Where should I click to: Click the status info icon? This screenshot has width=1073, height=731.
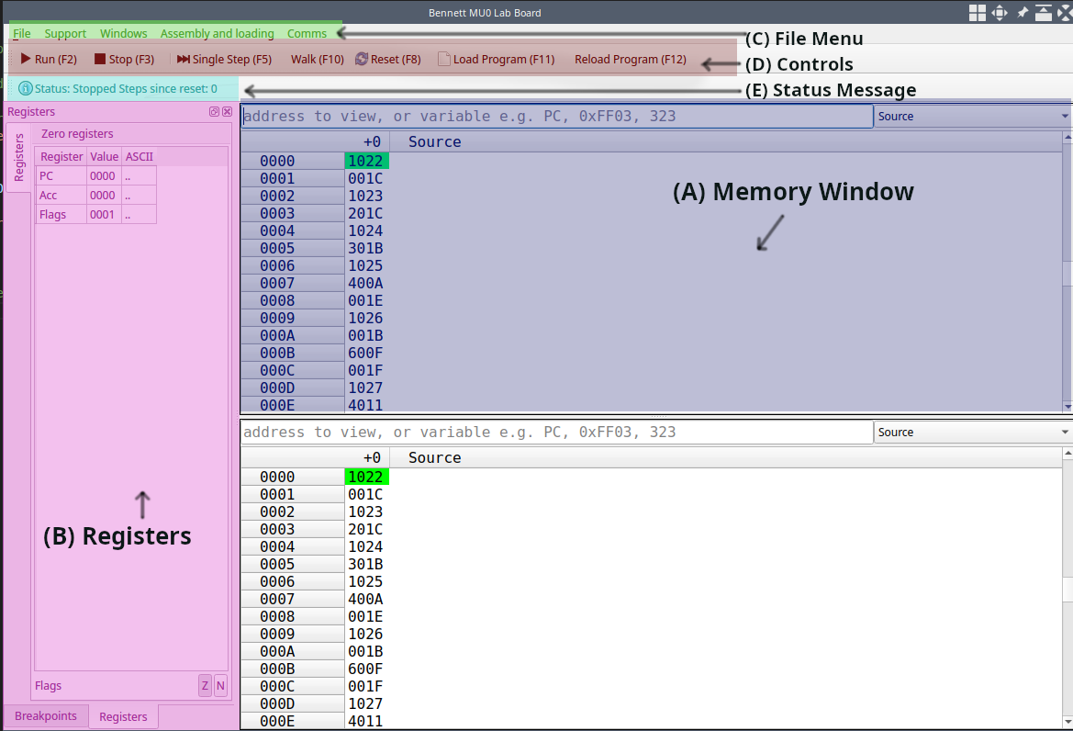coord(26,89)
